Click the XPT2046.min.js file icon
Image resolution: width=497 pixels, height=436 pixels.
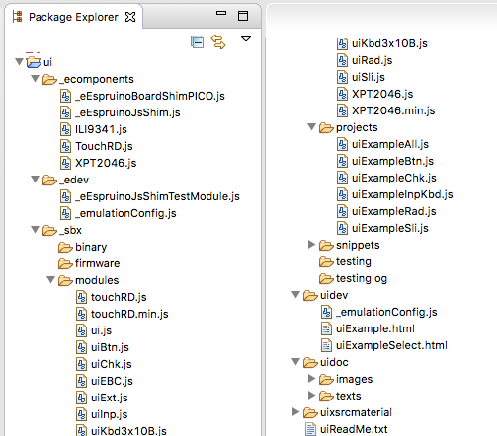[x=343, y=110]
